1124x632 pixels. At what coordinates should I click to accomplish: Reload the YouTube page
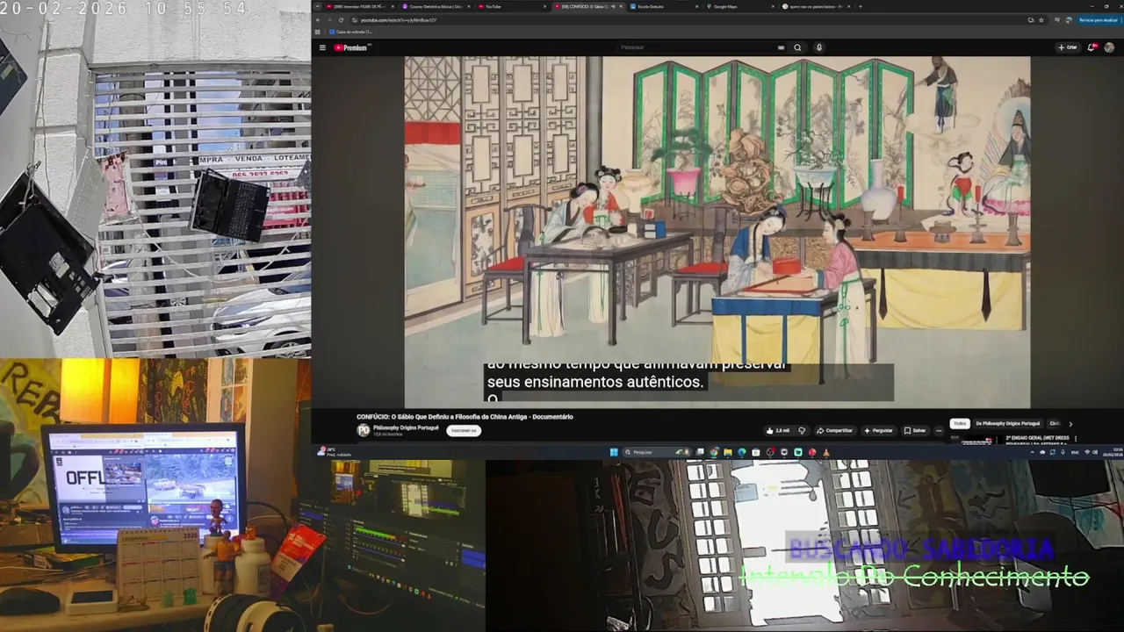click(x=341, y=19)
